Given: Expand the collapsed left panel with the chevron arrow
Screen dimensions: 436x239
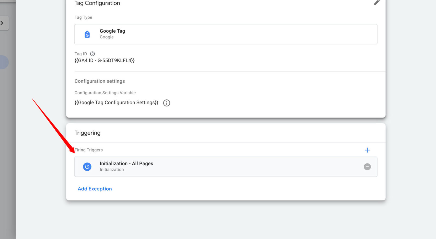Looking at the screenshot, I should click(x=3, y=23).
